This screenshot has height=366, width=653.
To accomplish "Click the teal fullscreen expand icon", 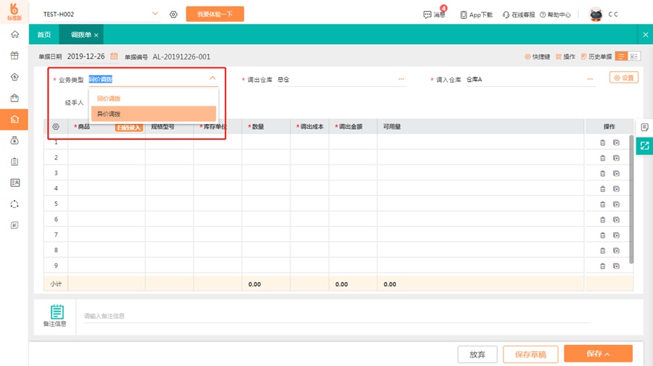I will click(x=645, y=146).
